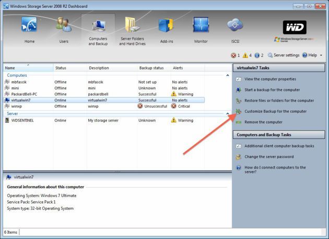Select the winxp computer row
Viewport: 329px width, 239px height.
click(104, 106)
